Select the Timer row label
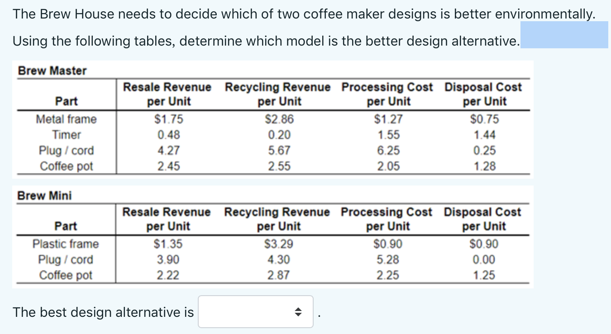 pos(66,135)
